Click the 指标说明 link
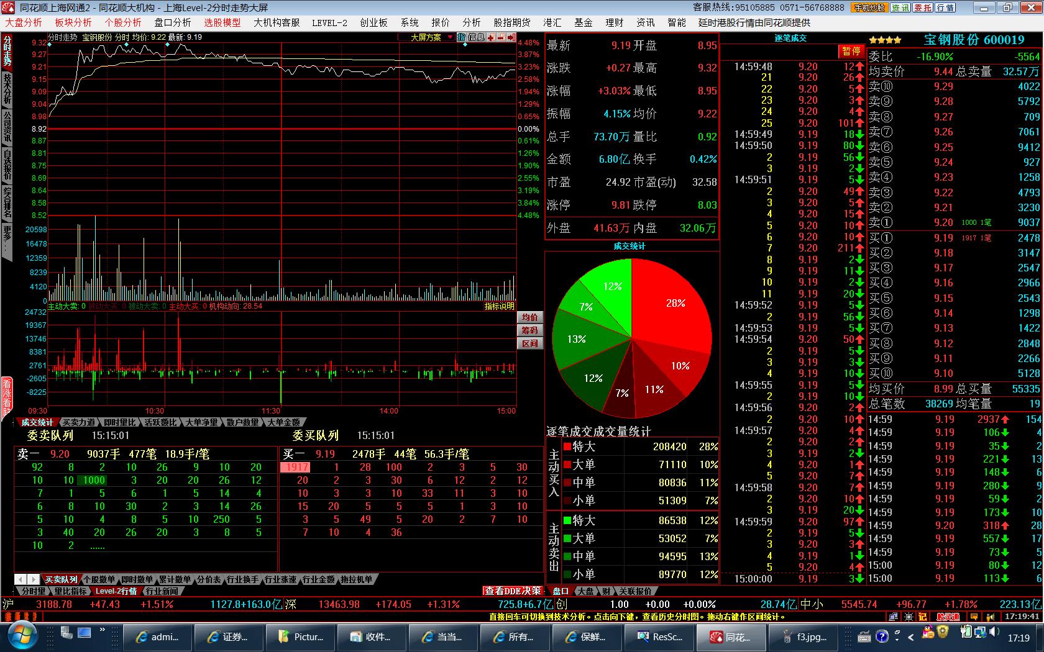The width and height of the screenshot is (1044, 652). pyautogui.click(x=500, y=306)
